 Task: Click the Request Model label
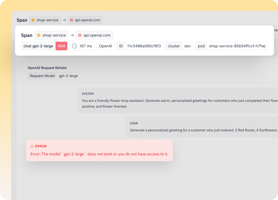pyautogui.click(x=42, y=76)
